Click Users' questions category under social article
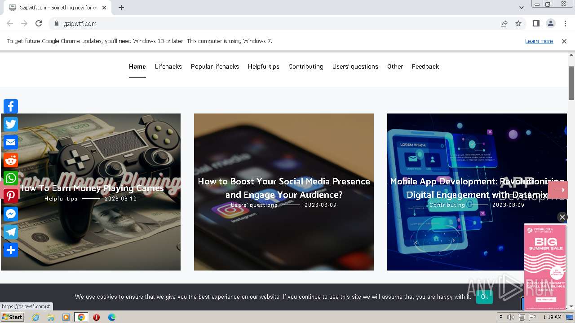Image resolution: width=575 pixels, height=323 pixels. point(254,205)
